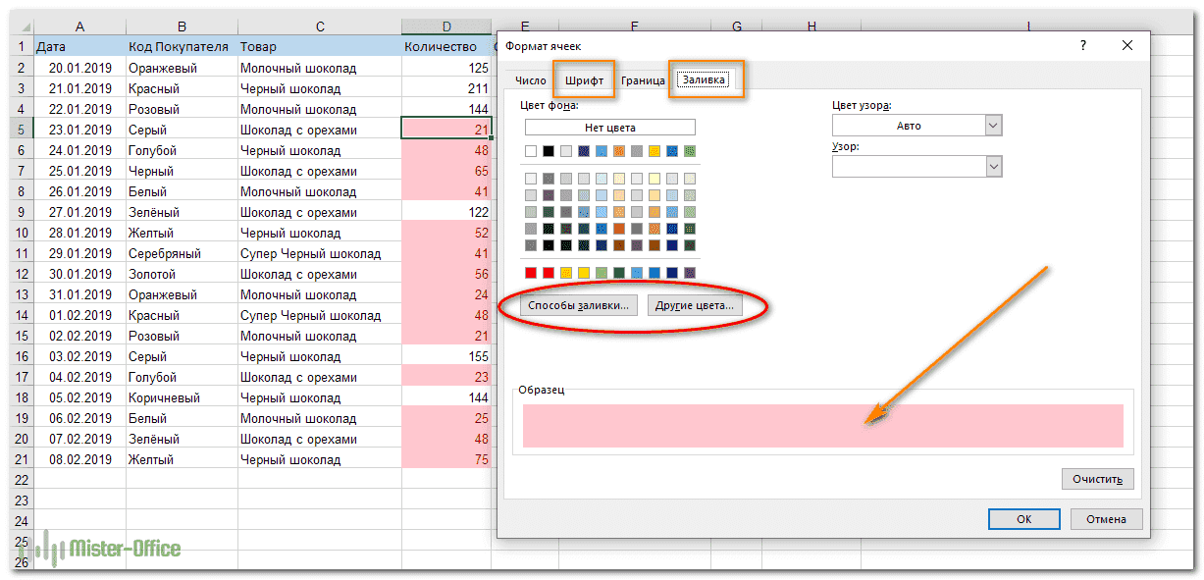1204x580 pixels.
Task: Select row 9 header
Action: tap(22, 212)
